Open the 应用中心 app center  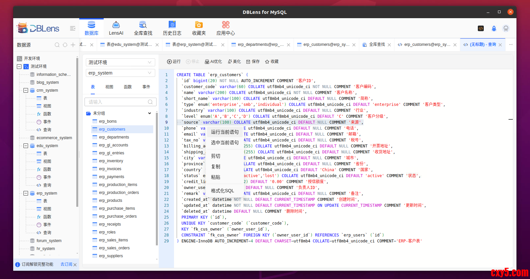pos(226,28)
